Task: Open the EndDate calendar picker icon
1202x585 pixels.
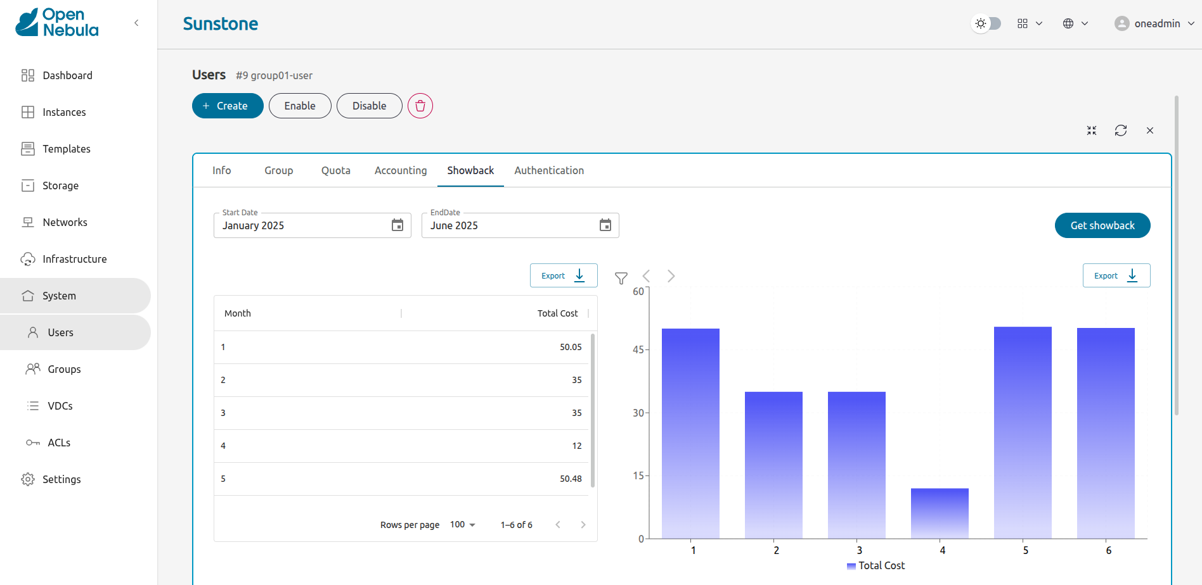Action: (x=605, y=225)
